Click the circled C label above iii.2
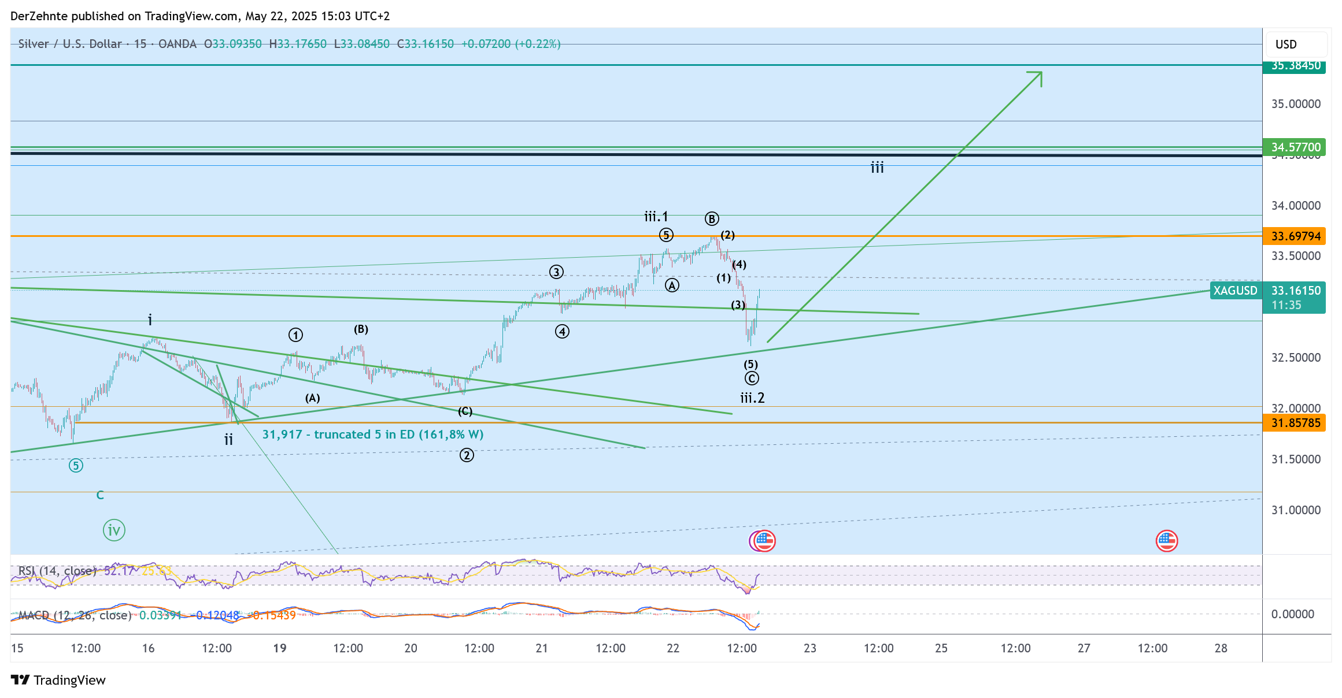This screenshot has height=698, width=1342. point(751,378)
